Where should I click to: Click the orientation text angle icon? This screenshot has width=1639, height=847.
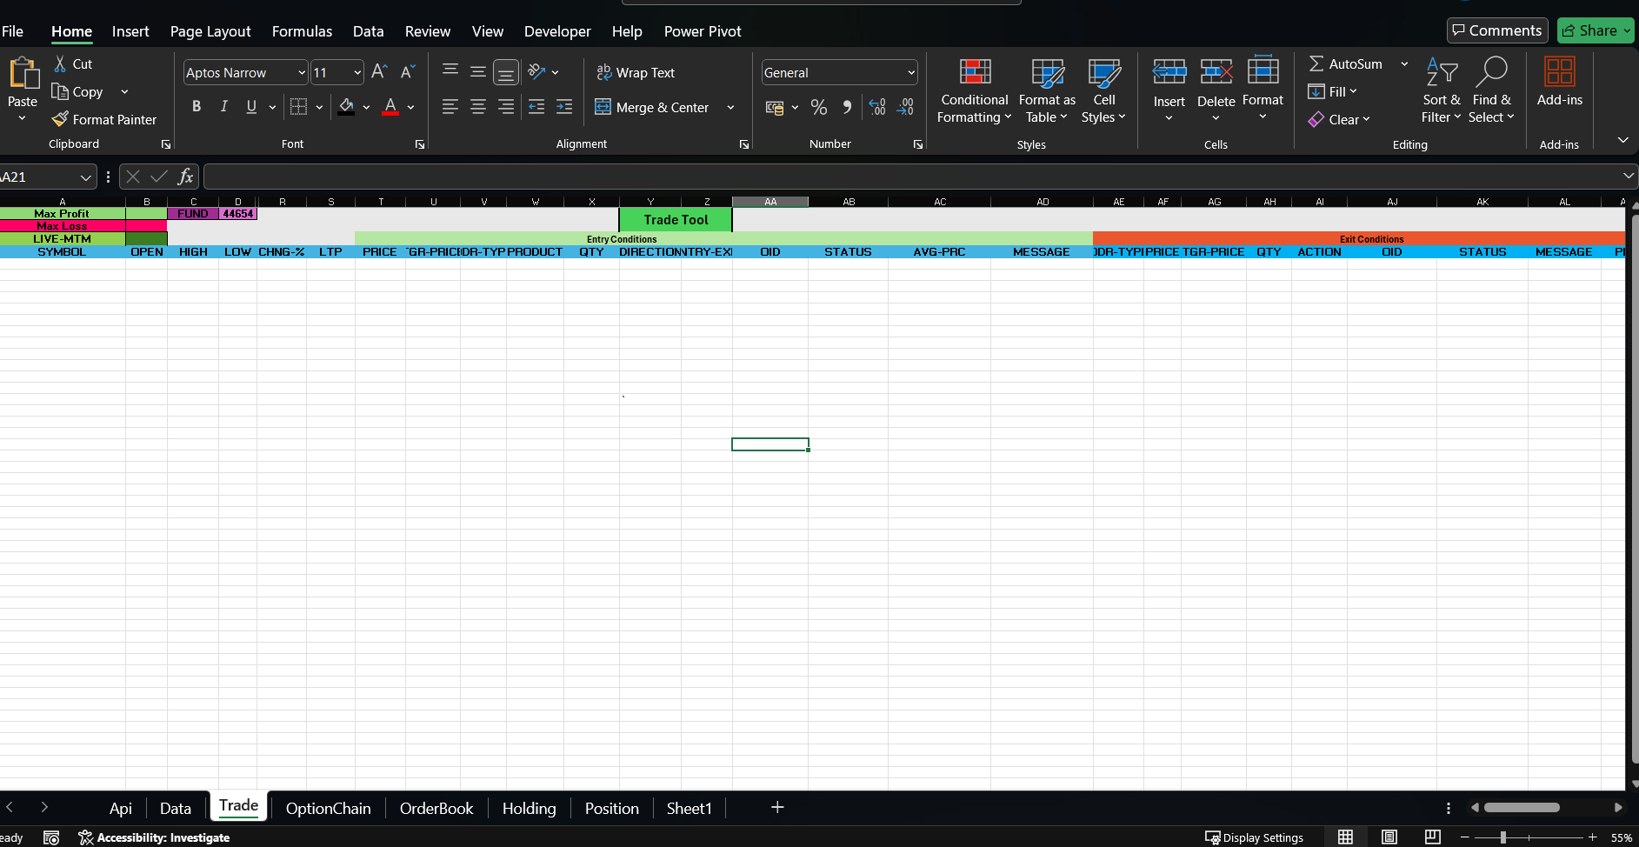536,72
